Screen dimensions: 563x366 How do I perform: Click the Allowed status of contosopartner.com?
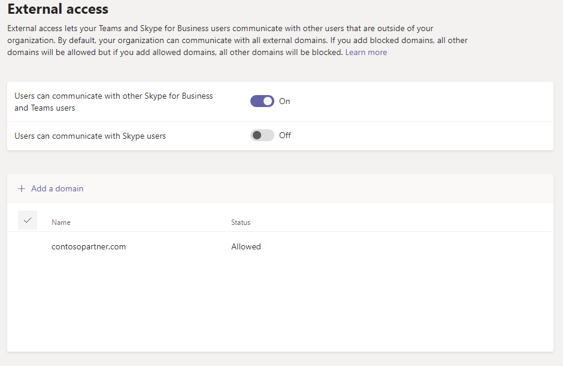coord(246,246)
